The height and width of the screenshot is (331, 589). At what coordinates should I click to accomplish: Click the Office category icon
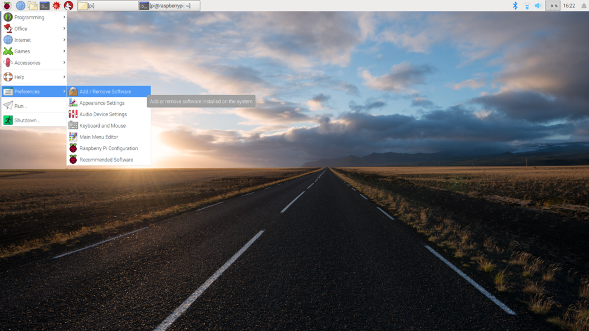click(x=8, y=28)
